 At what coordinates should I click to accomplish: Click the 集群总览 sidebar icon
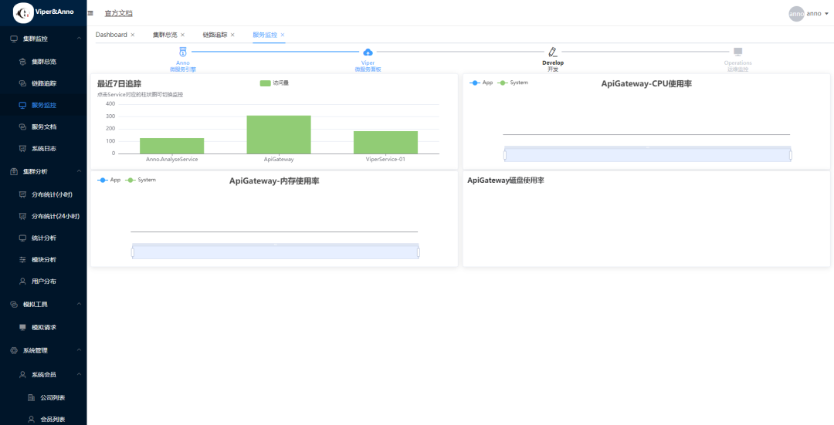pyautogui.click(x=22, y=62)
